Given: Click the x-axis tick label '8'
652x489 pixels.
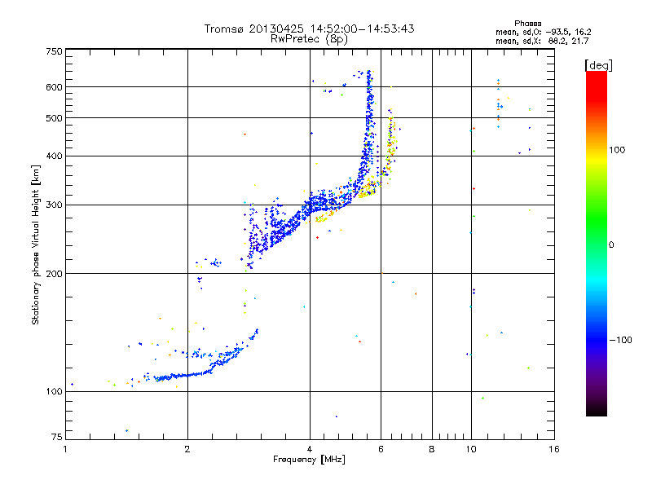Looking at the screenshot, I should [432, 449].
